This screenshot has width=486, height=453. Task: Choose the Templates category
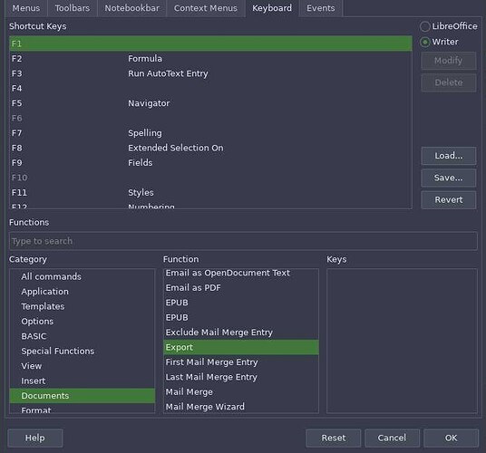83,306
